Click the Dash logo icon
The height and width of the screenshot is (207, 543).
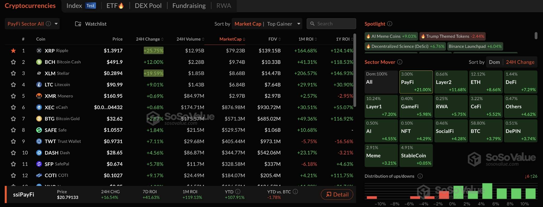pos(39,153)
